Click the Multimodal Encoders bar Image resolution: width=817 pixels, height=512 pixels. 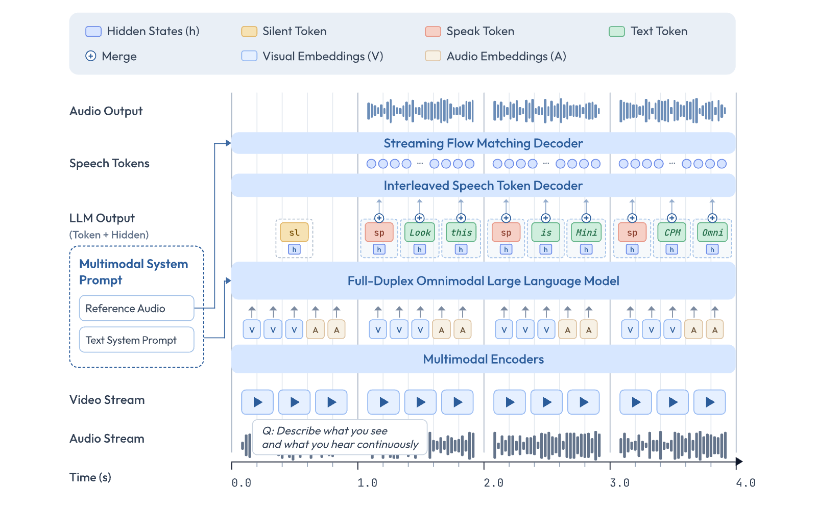pos(483,359)
